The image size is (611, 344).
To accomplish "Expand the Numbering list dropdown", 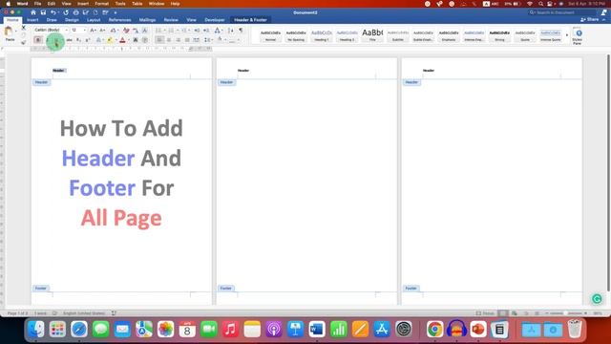I will (178, 30).
